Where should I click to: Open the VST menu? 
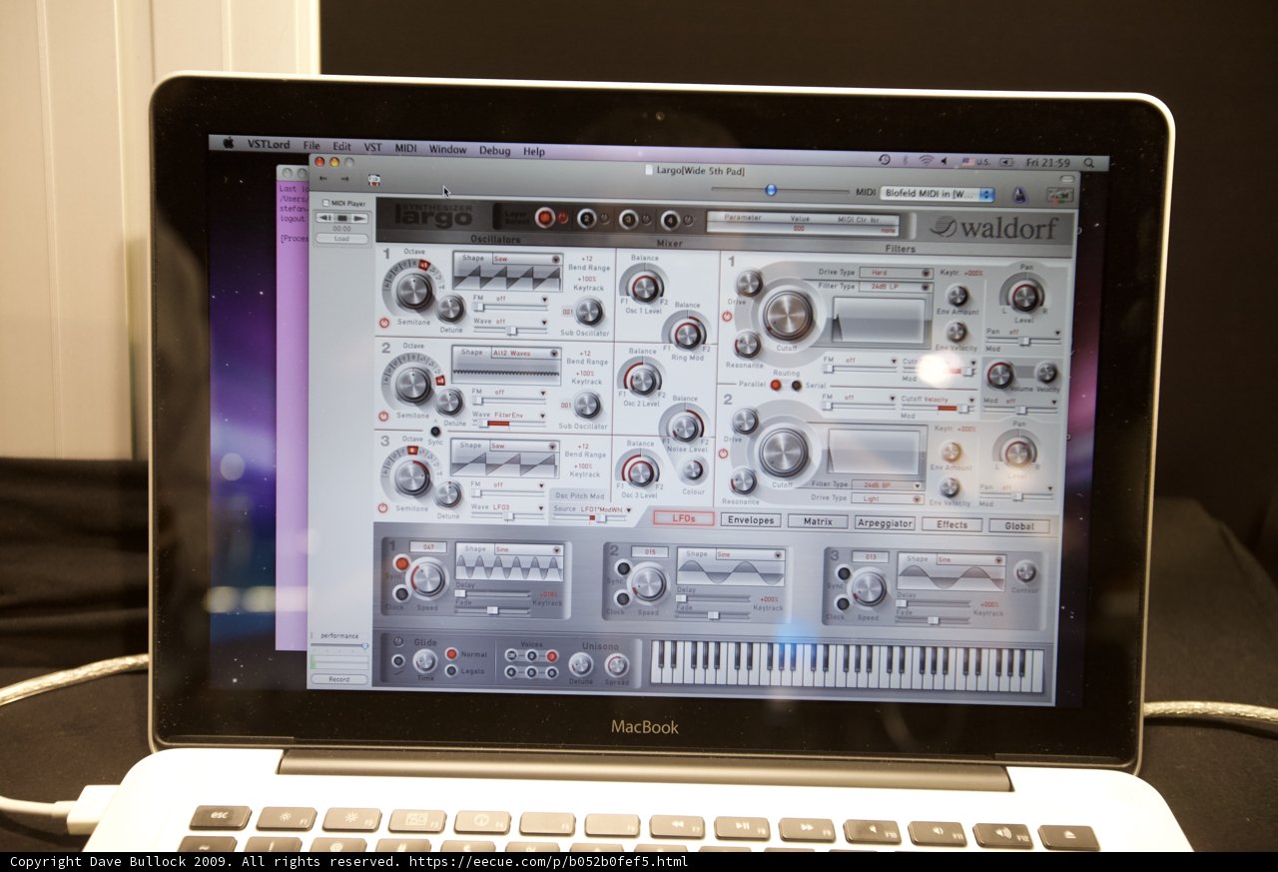pyautogui.click(x=372, y=147)
